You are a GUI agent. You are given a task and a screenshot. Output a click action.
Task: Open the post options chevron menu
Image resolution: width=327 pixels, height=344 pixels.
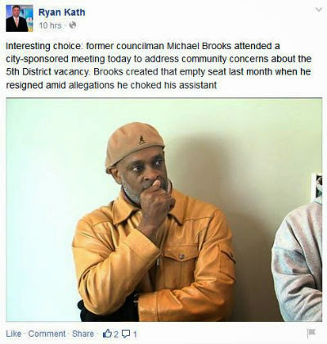(318, 10)
